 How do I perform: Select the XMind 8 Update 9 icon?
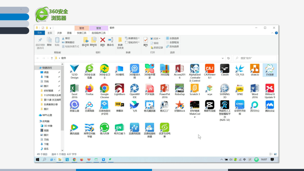(x=270, y=91)
